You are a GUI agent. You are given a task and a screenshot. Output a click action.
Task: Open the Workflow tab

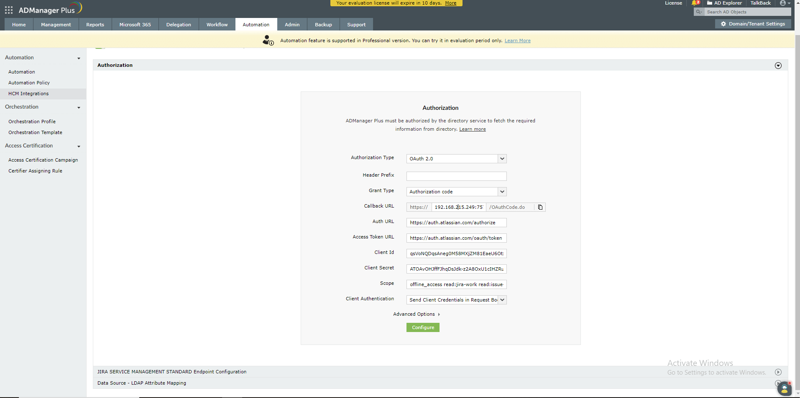(216, 24)
